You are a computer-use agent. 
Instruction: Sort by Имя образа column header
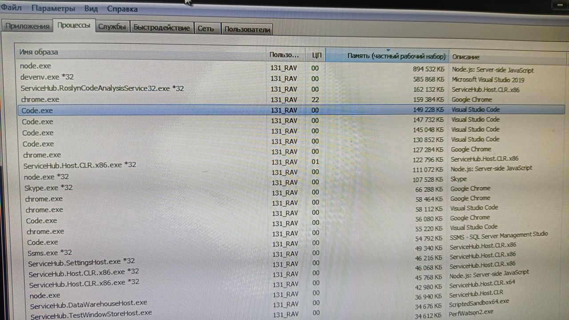[140, 52]
